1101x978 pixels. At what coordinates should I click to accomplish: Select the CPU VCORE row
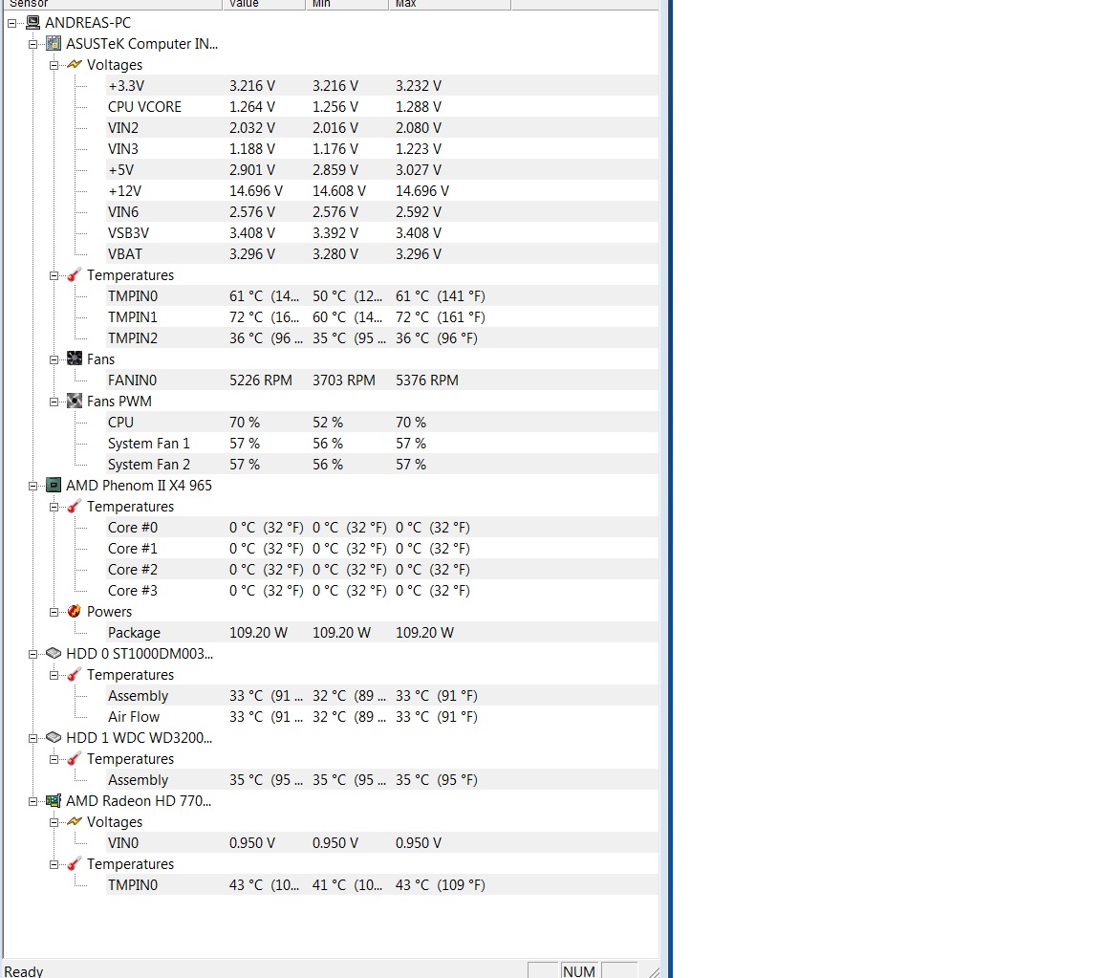tap(382, 107)
